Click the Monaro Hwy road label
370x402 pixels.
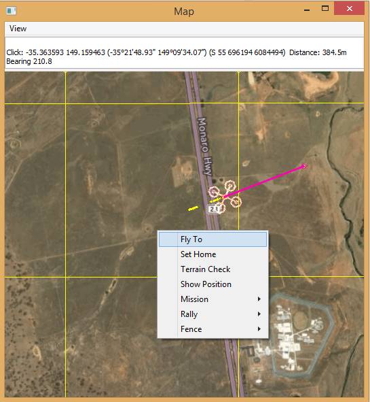(206, 147)
